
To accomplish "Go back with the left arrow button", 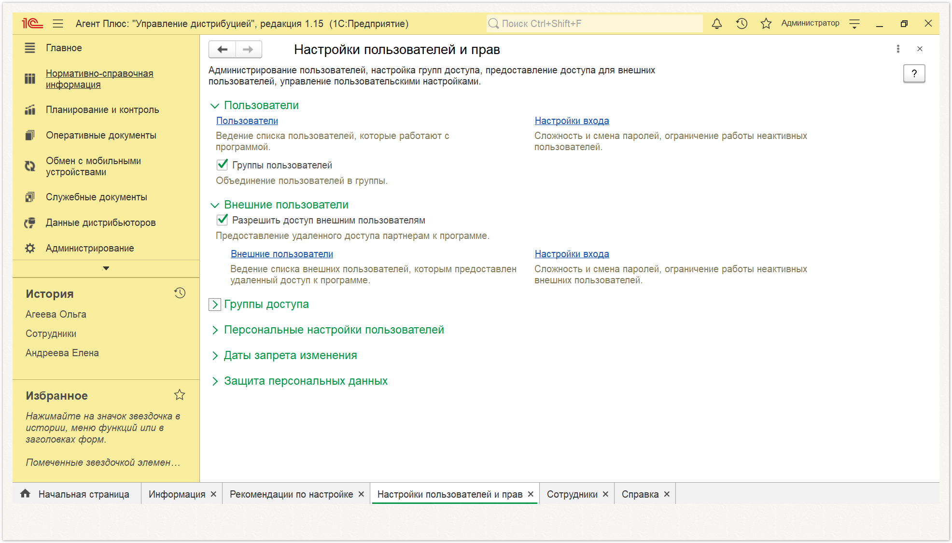I will pyautogui.click(x=222, y=49).
